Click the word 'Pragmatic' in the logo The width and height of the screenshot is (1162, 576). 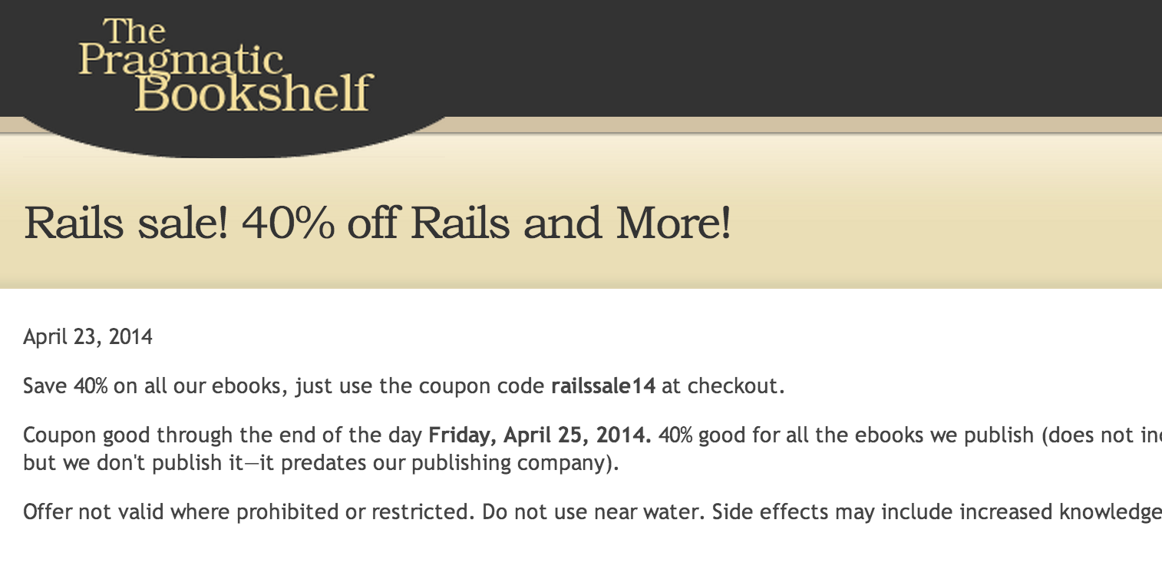181,63
